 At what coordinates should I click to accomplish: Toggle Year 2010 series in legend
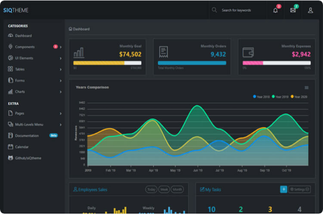coord(262,96)
